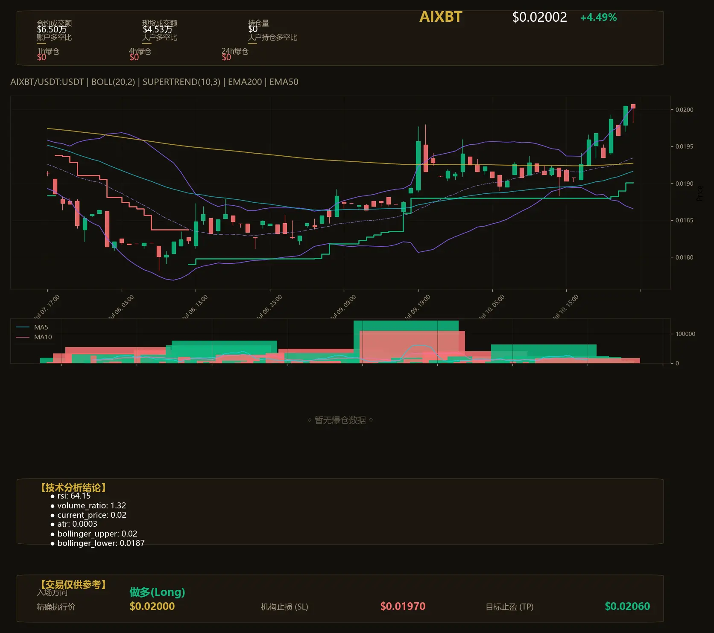Screen dimensions: 714x633
Task: Click the MA10 legend entry
Action: (34, 337)
